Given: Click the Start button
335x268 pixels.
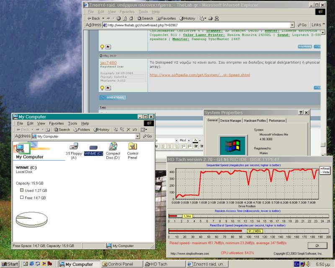Looking at the screenshot, I should point(10,264).
